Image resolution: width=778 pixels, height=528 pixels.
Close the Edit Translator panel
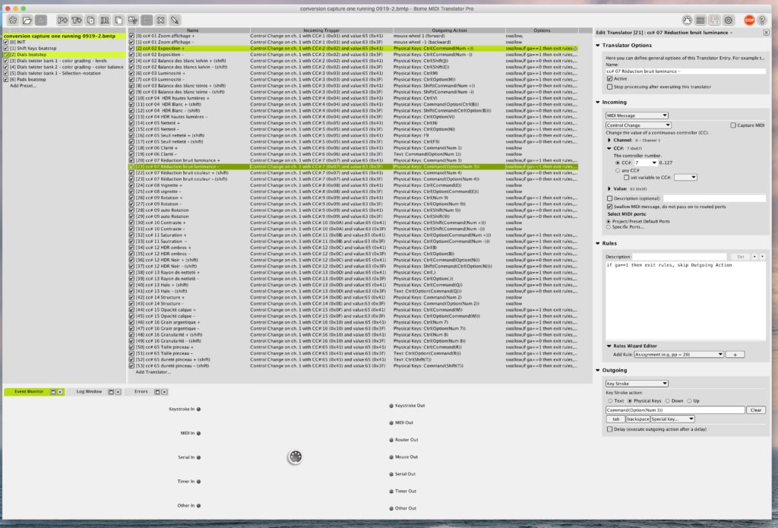pos(766,33)
